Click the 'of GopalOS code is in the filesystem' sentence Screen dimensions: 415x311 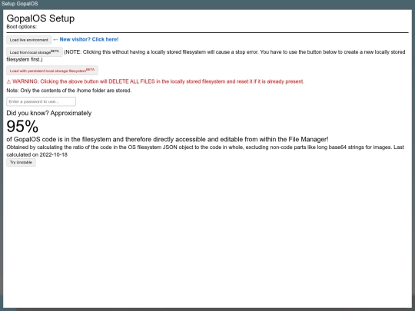pyautogui.click(x=168, y=139)
